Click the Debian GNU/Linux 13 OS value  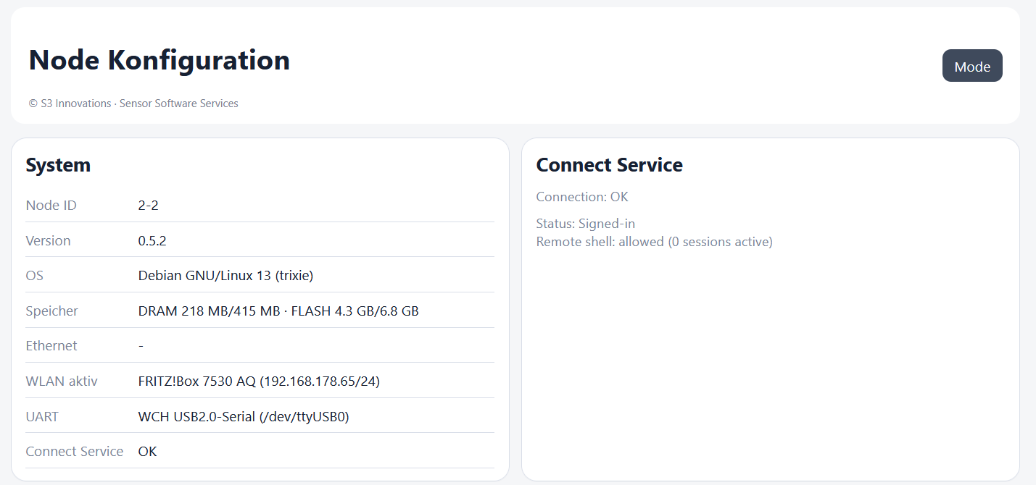pos(225,276)
